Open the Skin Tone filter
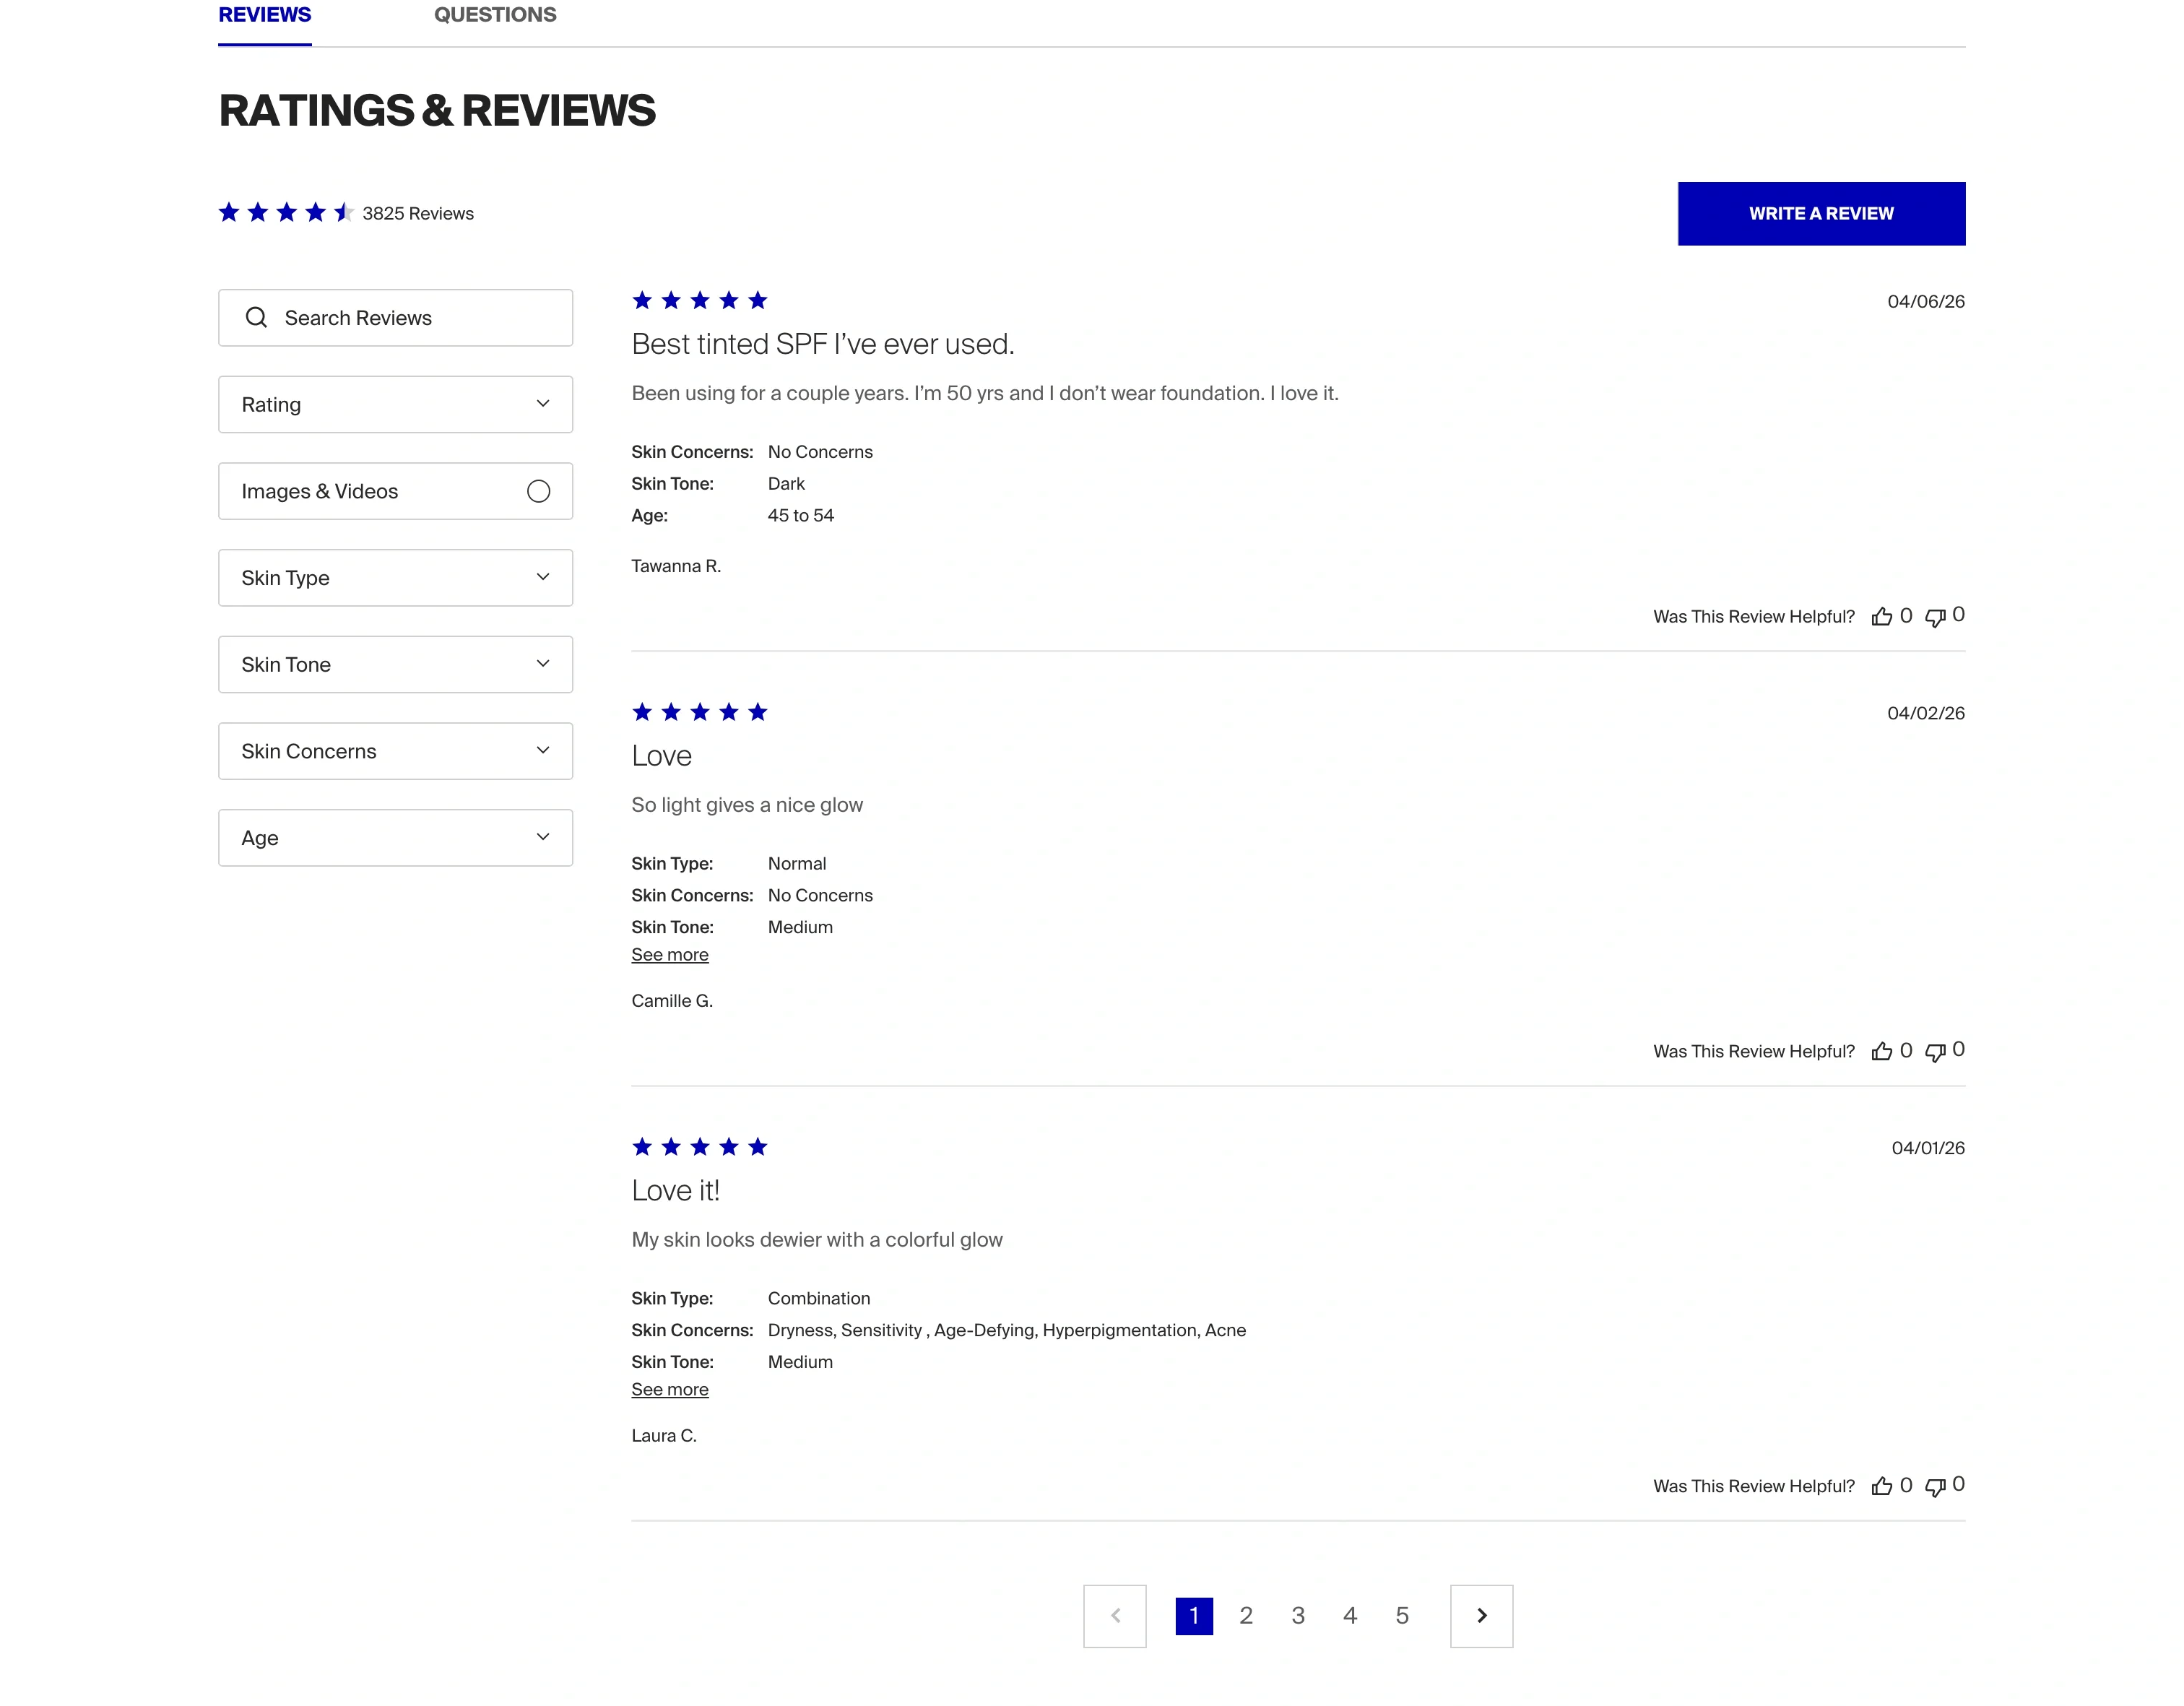2184x1706 pixels. pyautogui.click(x=396, y=664)
